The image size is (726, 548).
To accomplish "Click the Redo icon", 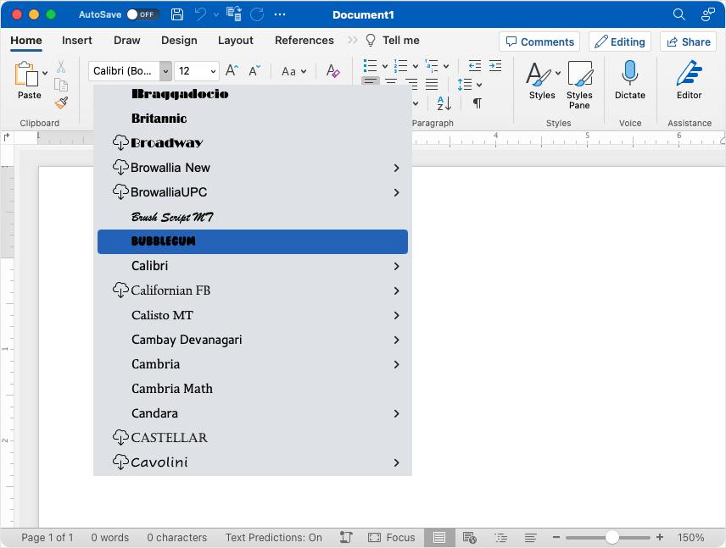I will tap(257, 14).
